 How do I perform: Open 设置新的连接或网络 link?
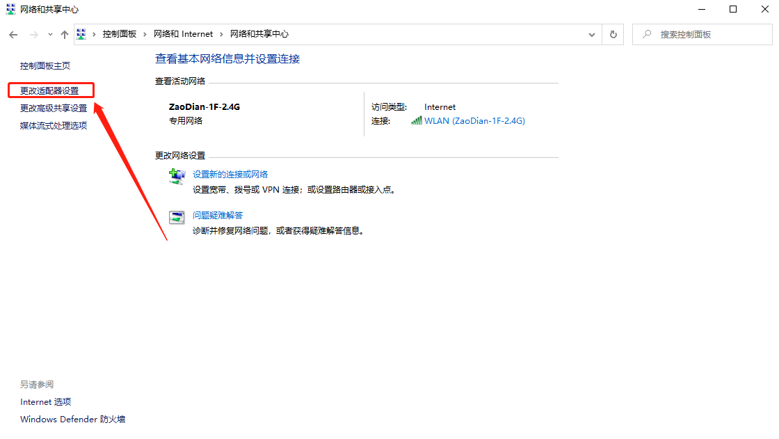230,174
